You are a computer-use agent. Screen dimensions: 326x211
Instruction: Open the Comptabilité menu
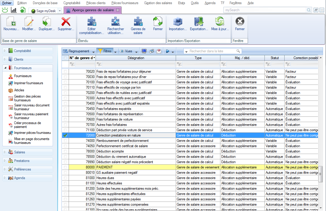pyautogui.click(x=72, y=3)
